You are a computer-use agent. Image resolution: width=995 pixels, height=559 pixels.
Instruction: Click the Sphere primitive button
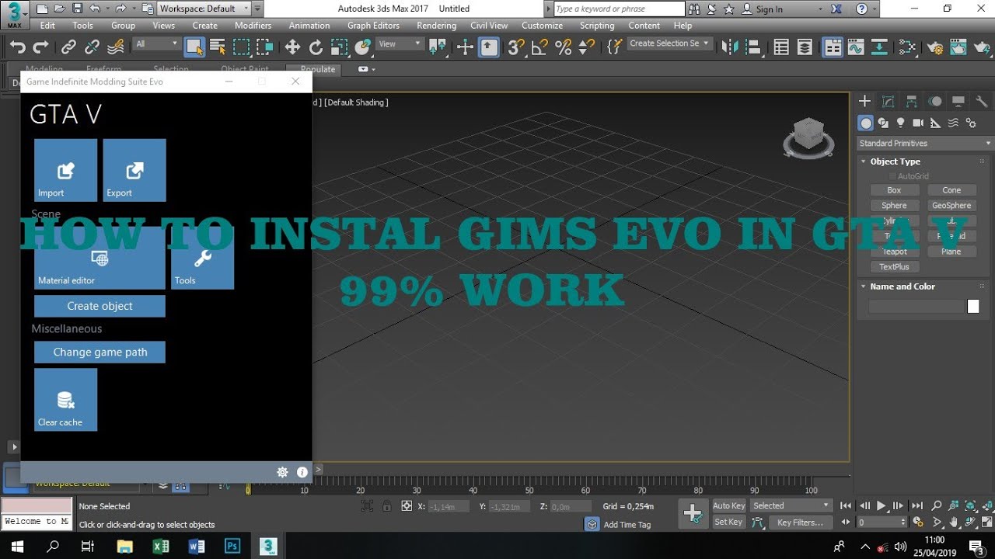click(x=894, y=206)
